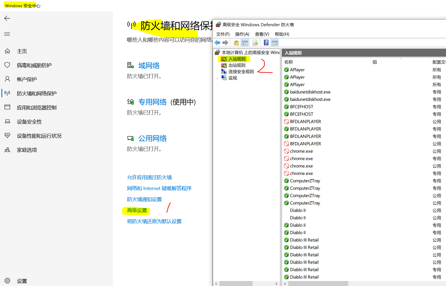446x286 pixels.
Task: Open 帐户保护 person icon
Action: click(7, 79)
